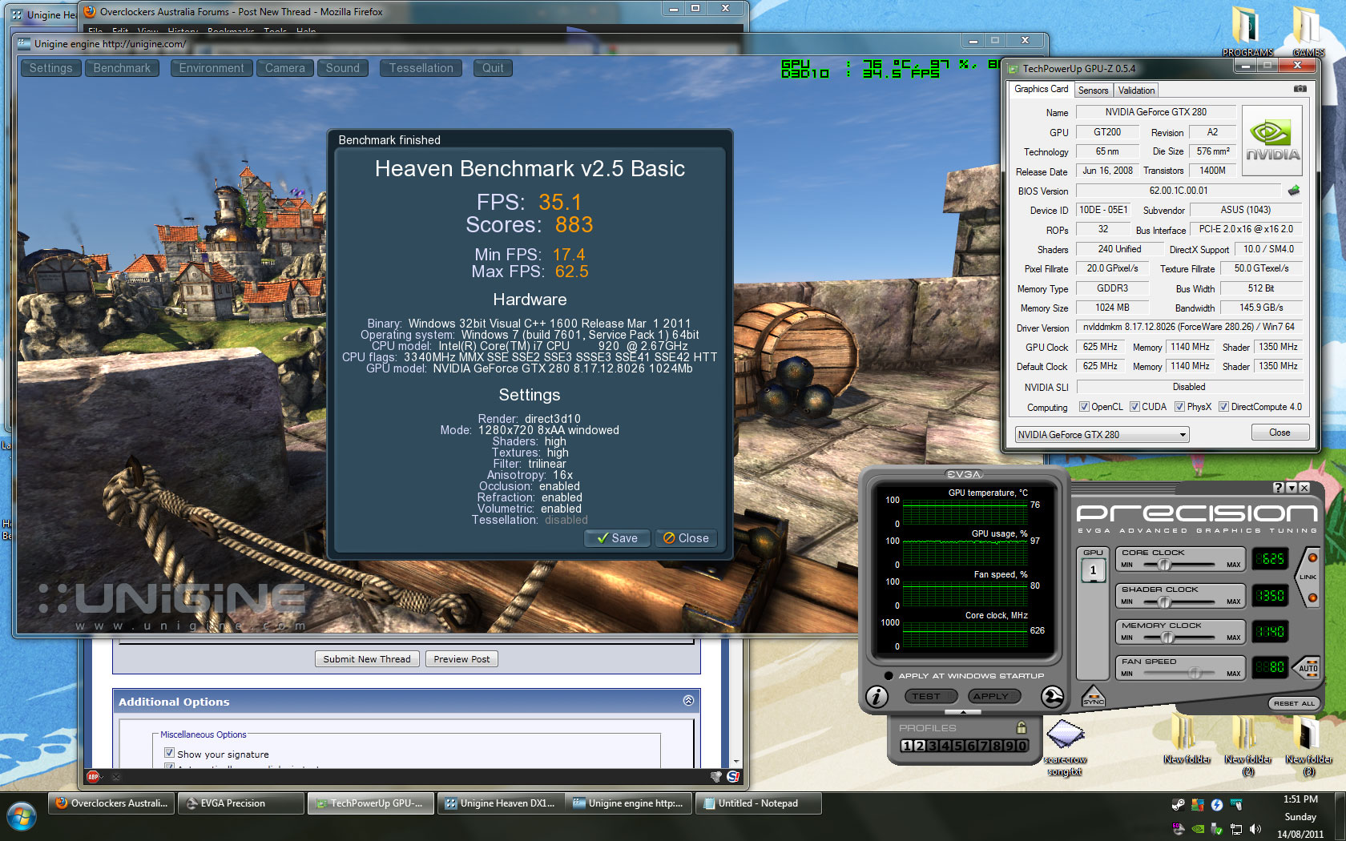
Task: Click the BIOS save chip icon
Action: (x=1293, y=191)
